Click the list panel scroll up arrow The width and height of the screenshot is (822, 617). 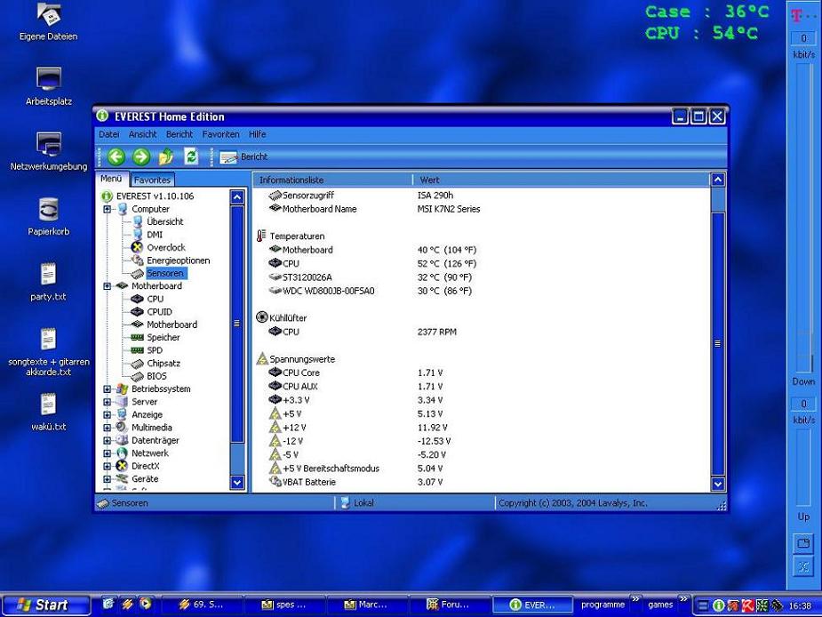pos(718,180)
